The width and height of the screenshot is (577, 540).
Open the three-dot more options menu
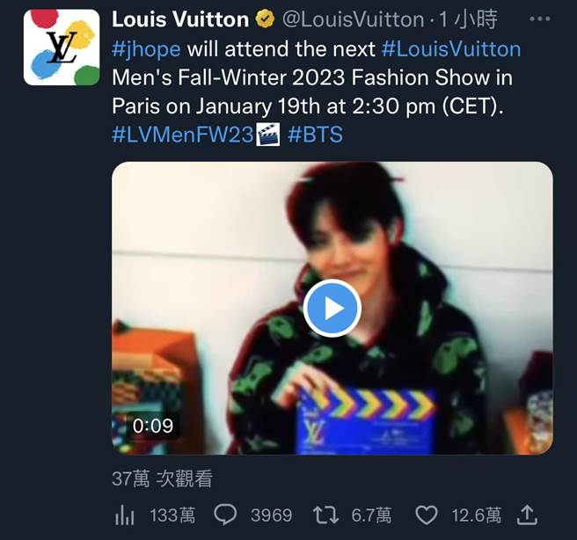click(542, 18)
